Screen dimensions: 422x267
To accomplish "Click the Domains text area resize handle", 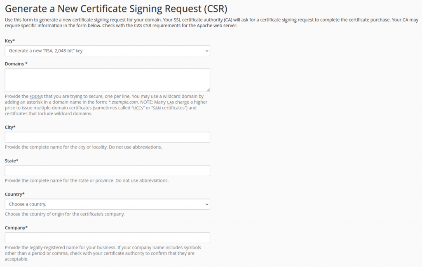I will [208, 89].
